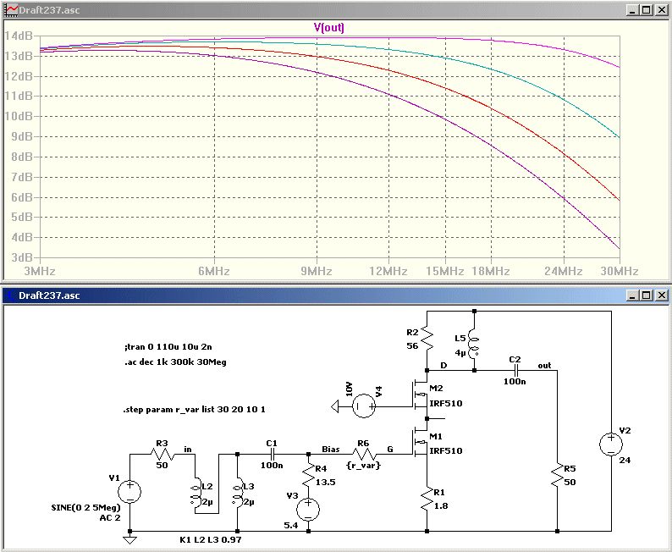Click the 24 value of V2
Screen dimensions: 672x552
[625, 461]
